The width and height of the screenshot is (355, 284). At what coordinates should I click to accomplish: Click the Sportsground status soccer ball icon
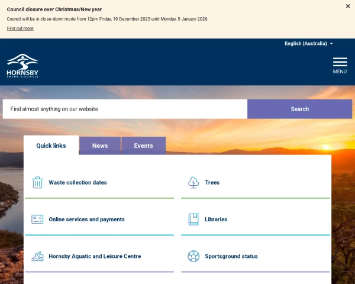pos(193,256)
